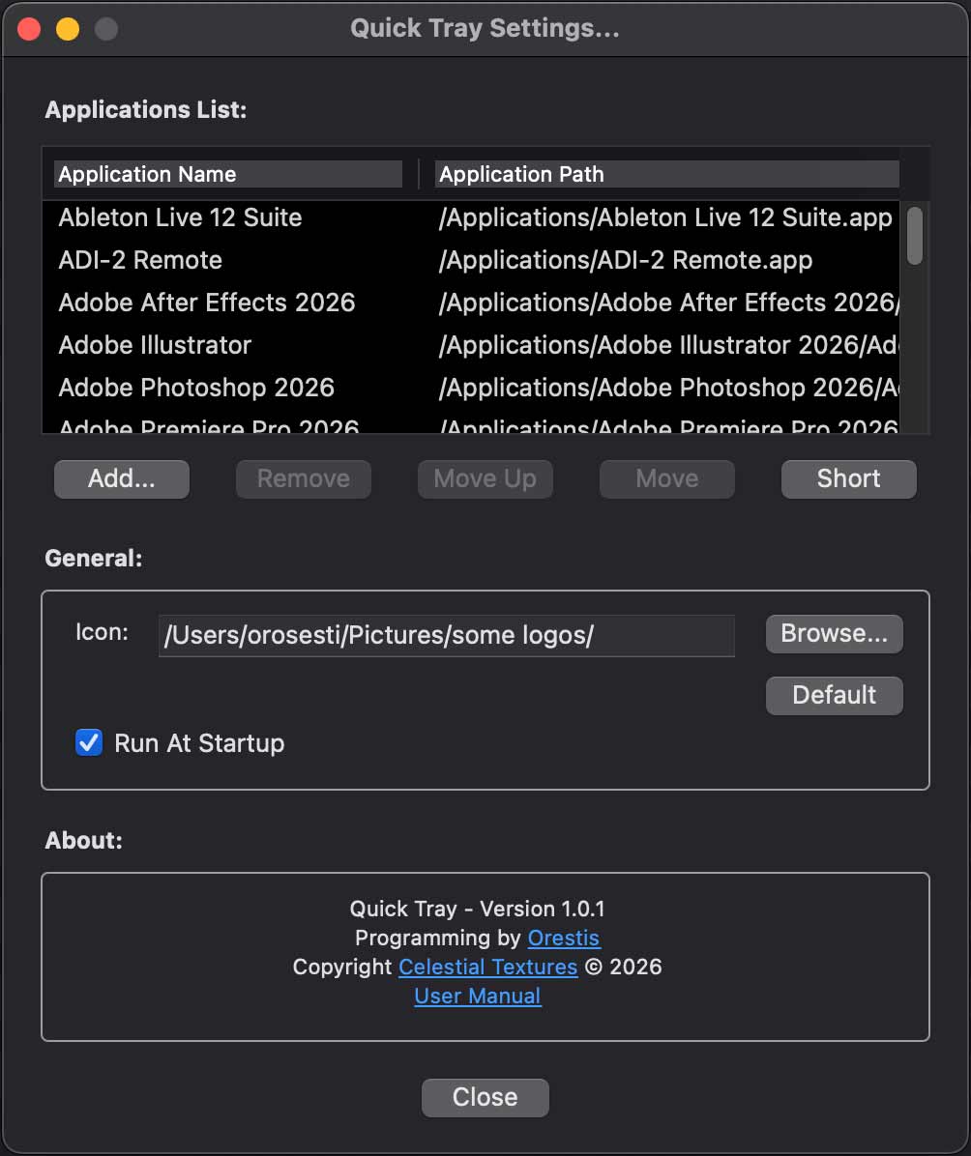The width and height of the screenshot is (971, 1156).
Task: Open the User Manual link
Action: [x=478, y=996]
